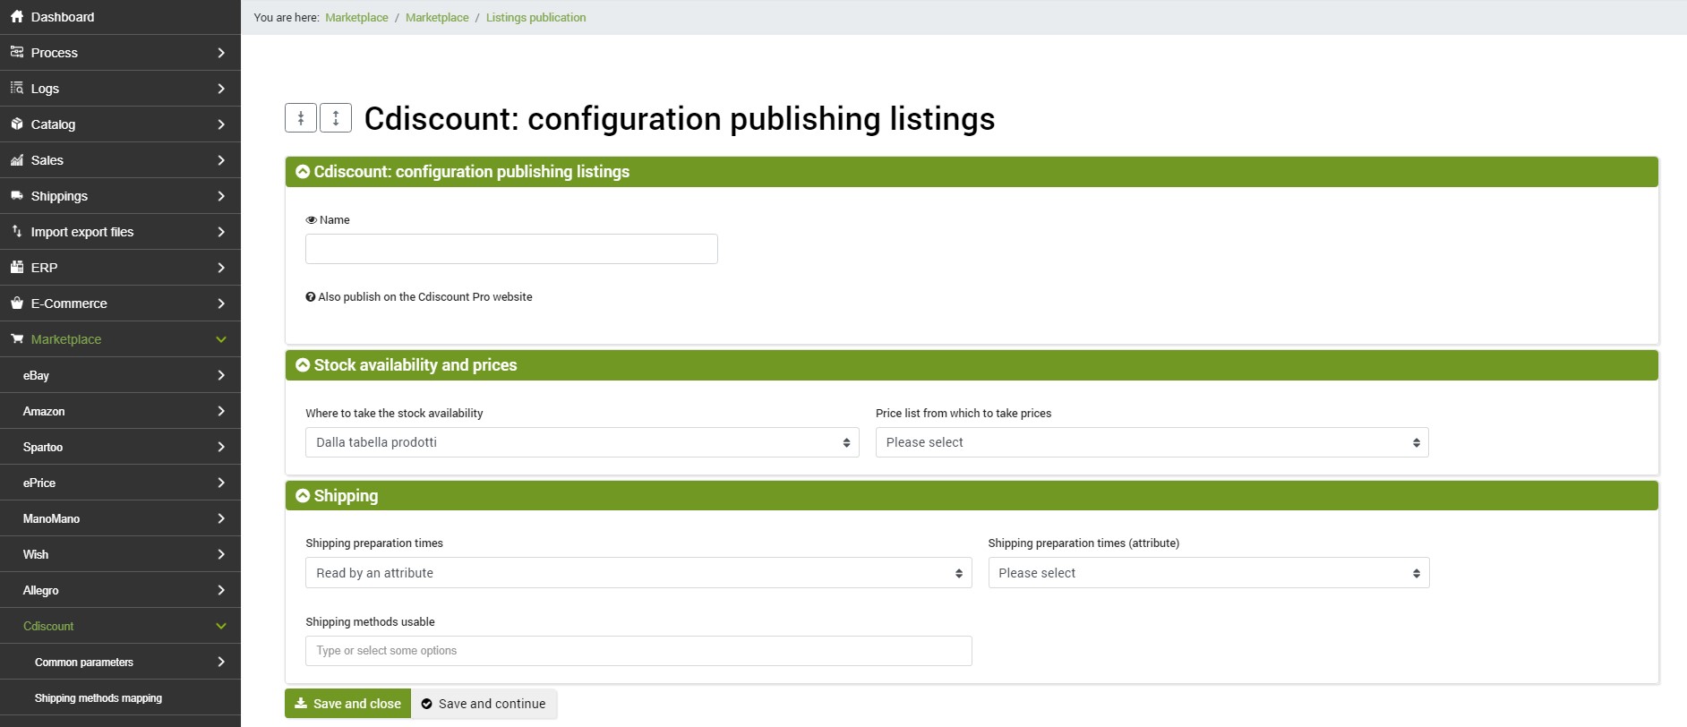Click first Marketplace breadcrumb link

(x=356, y=17)
